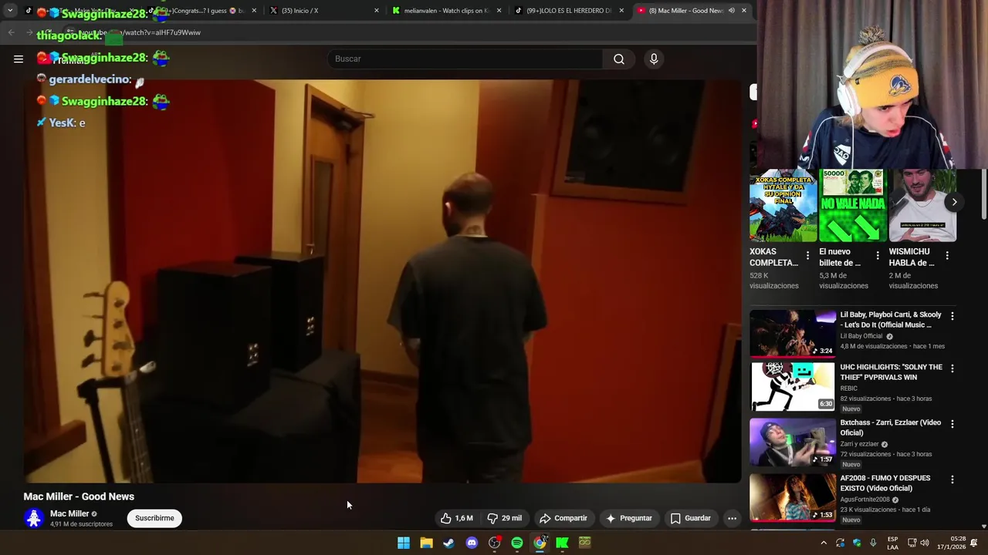Play Lil Baby Let's Do It thumbnail

793,333
